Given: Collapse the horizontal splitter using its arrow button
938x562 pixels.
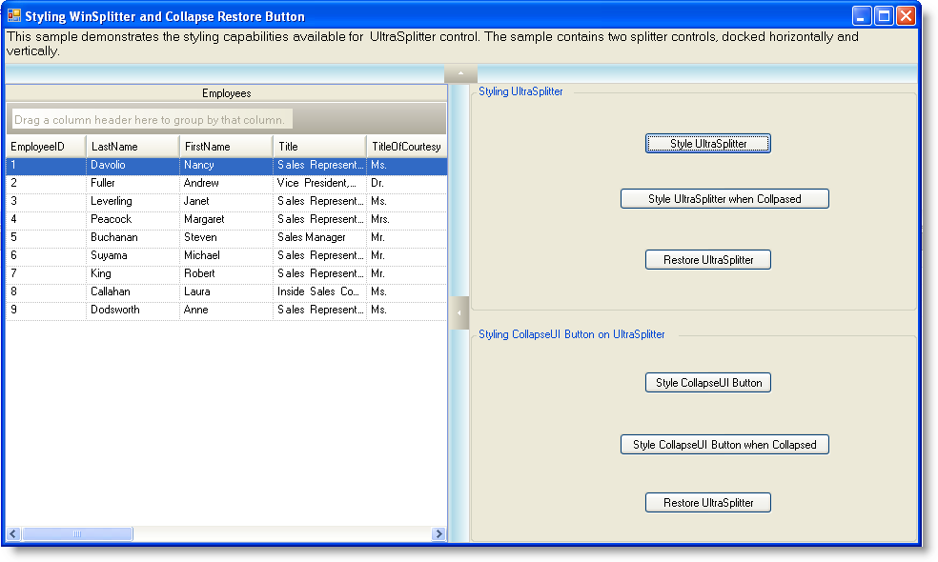Looking at the screenshot, I should (460, 72).
